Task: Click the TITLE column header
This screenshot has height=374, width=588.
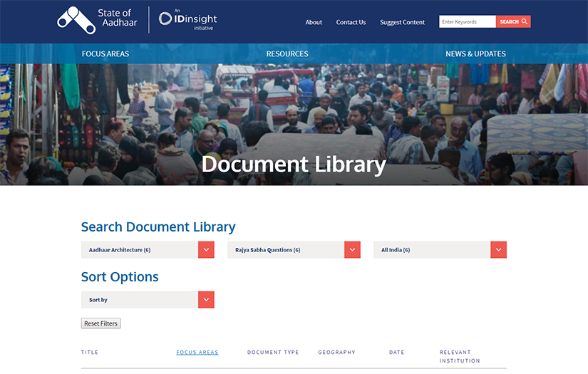Action: (x=90, y=352)
